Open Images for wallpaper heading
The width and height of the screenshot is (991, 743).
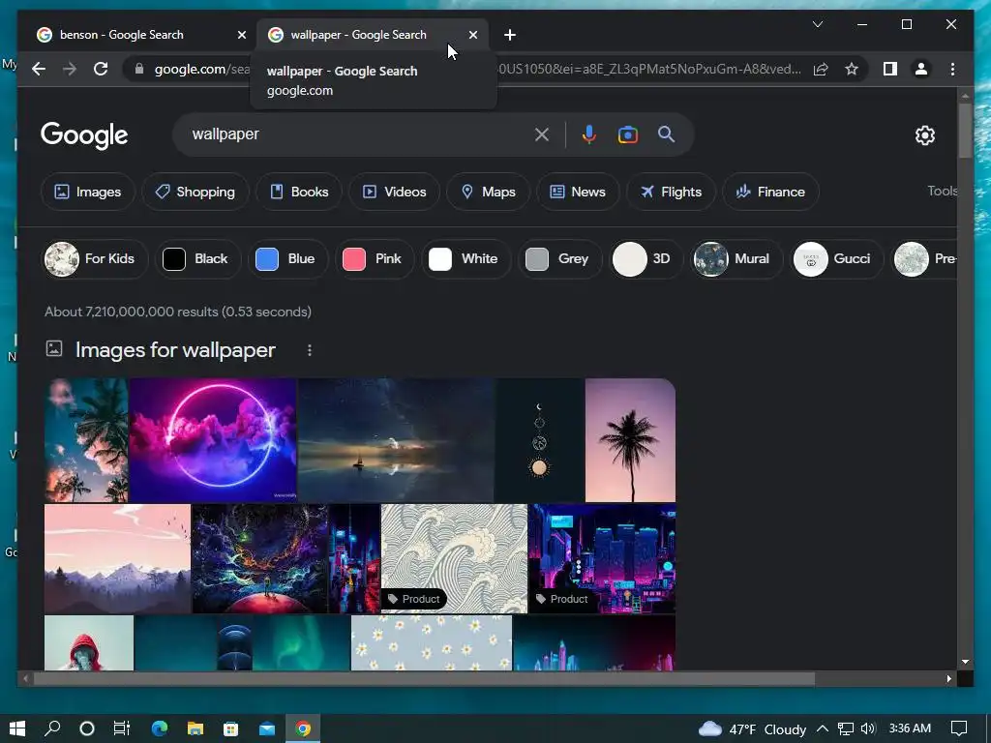(175, 350)
